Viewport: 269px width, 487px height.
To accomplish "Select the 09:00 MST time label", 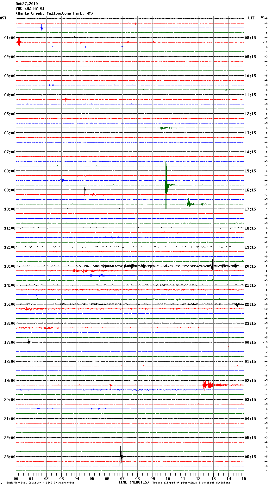I will click(10, 190).
